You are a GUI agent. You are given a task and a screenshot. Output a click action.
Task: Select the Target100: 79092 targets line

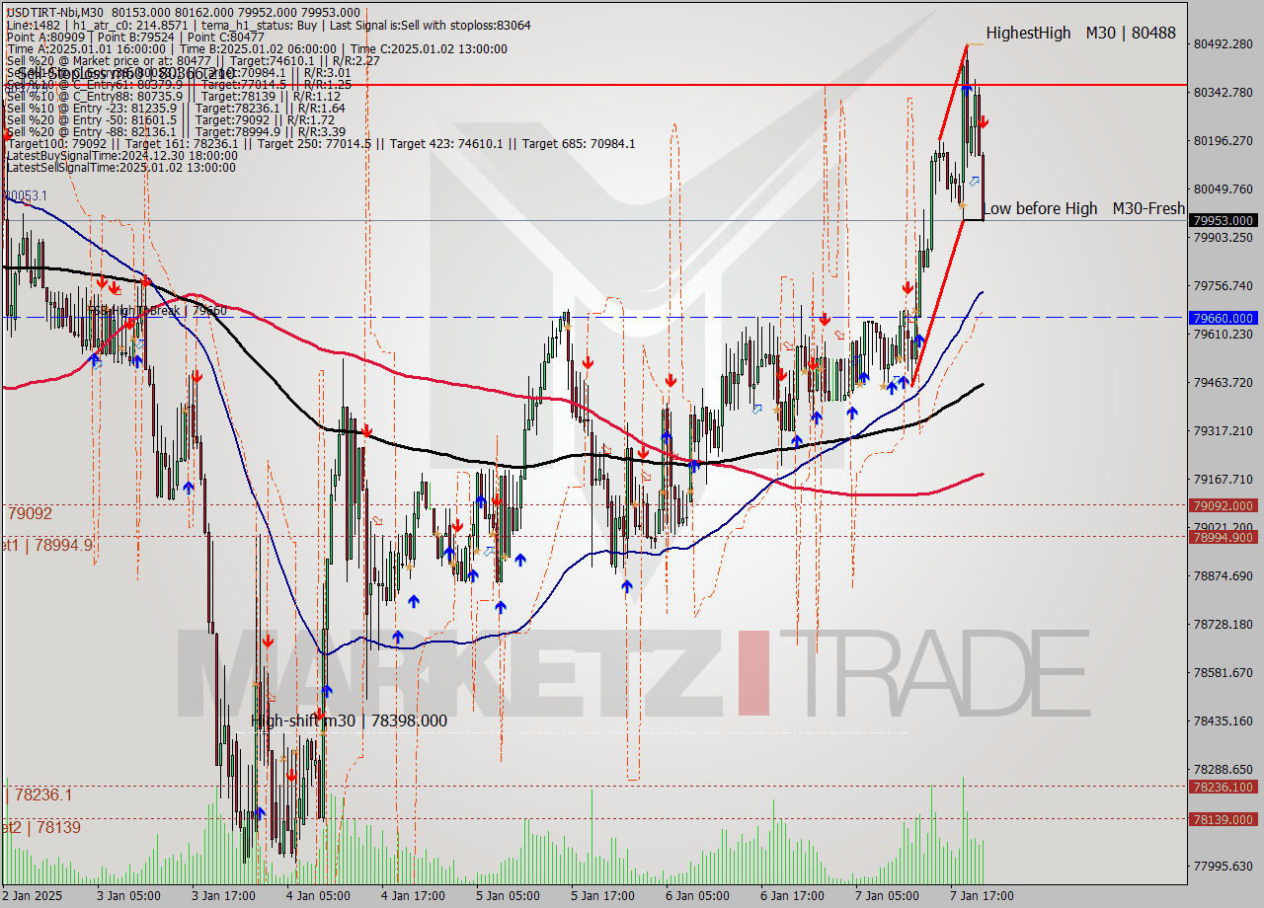point(320,143)
